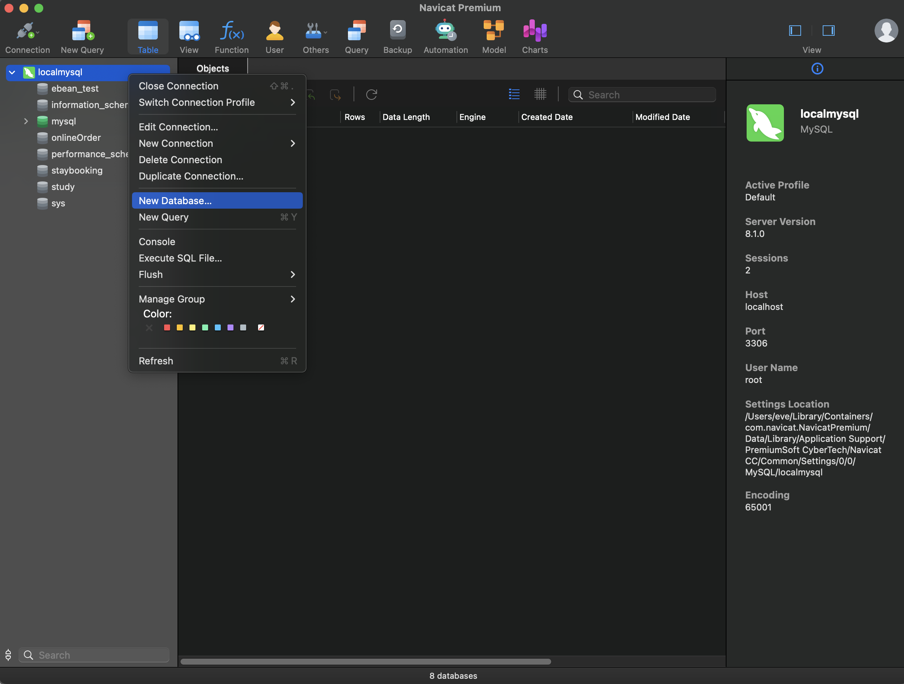Image resolution: width=904 pixels, height=684 pixels.
Task: Open the New Connection submenu
Action: click(x=217, y=143)
